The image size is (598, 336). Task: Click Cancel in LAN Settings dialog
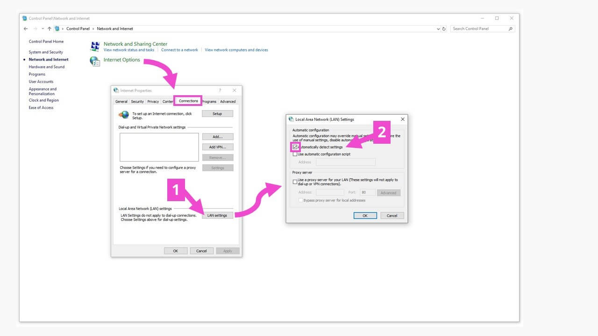click(x=392, y=216)
